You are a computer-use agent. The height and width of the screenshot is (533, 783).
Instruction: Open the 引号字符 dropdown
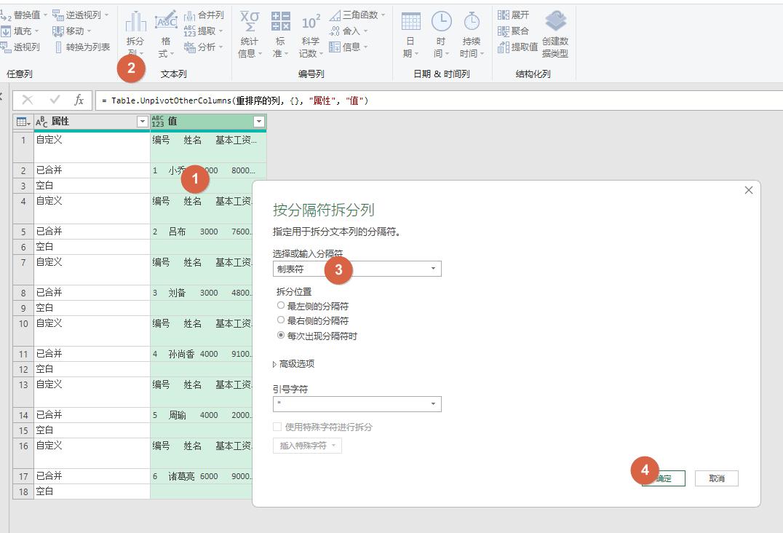(x=435, y=403)
